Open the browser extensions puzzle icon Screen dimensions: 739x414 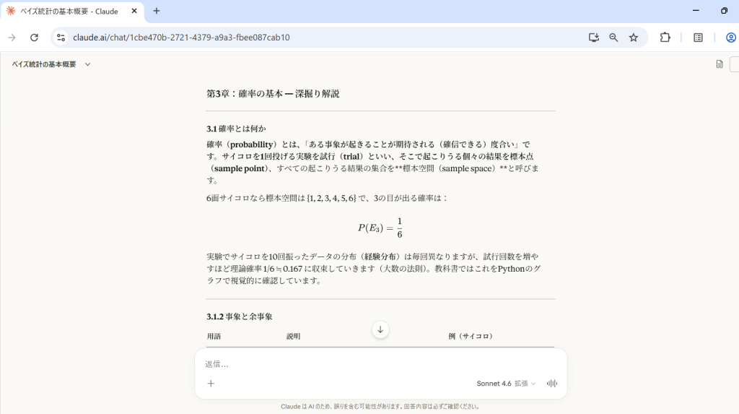point(665,38)
